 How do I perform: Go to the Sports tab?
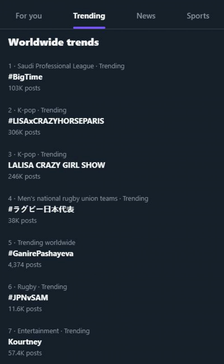(198, 16)
